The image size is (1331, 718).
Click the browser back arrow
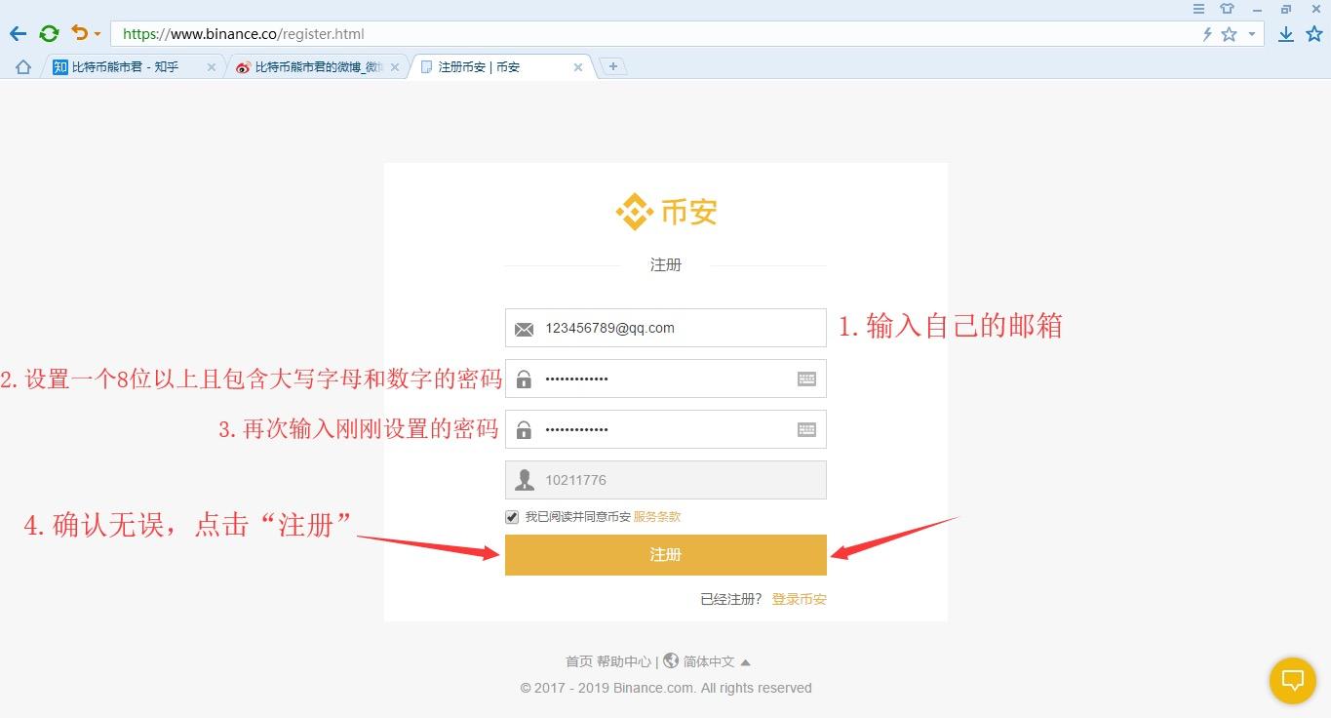coord(18,34)
